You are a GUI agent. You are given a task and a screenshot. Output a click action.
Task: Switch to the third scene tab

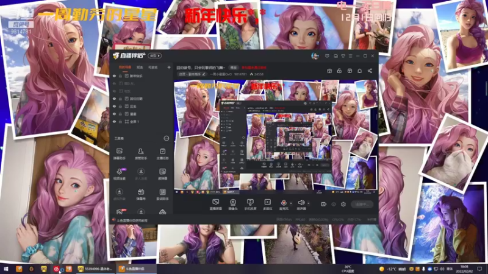(153, 67)
